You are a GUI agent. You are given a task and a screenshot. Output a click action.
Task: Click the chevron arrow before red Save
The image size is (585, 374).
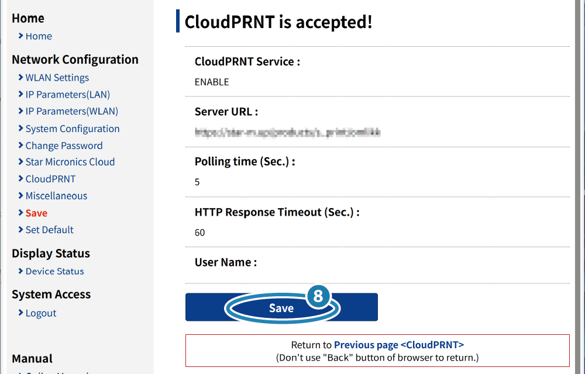(21, 212)
